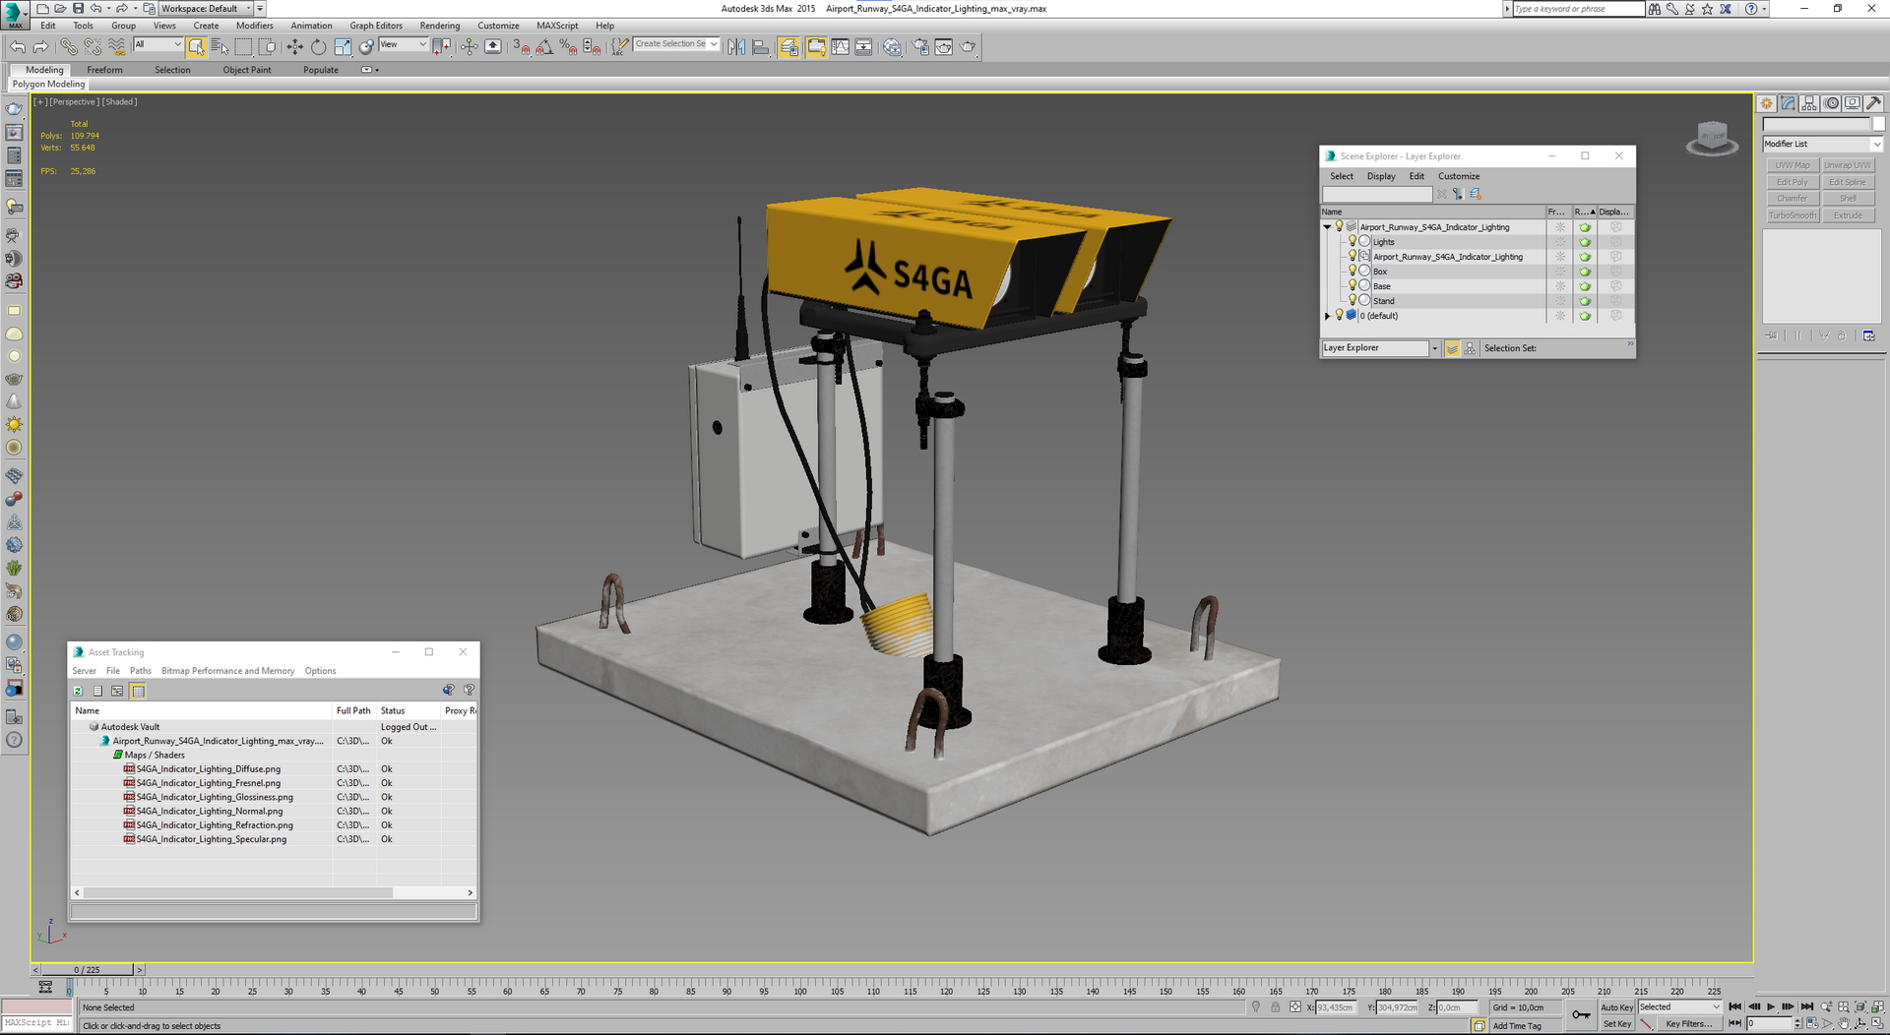Expand the 0 (default) layer
1890x1035 pixels.
(1327, 316)
